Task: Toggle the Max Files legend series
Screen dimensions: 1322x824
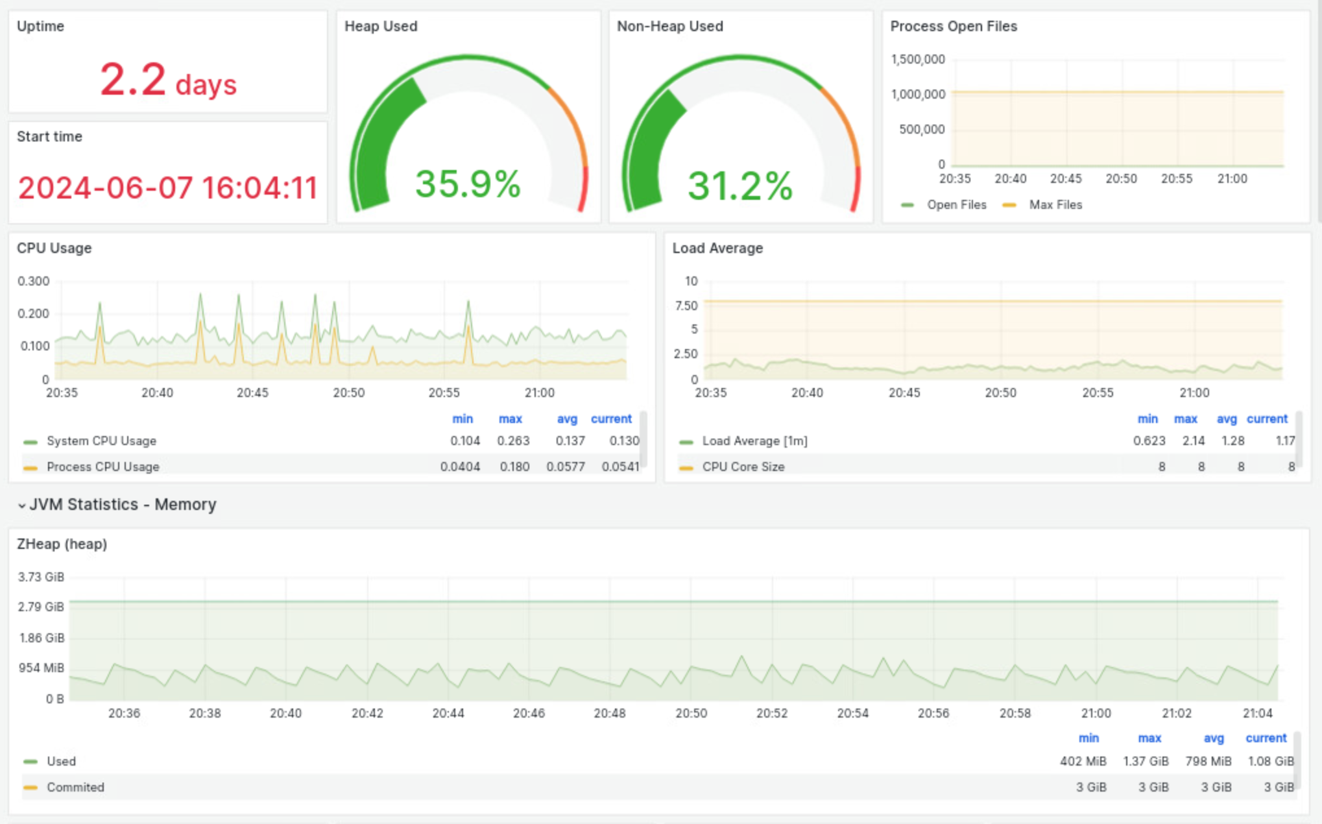Action: pos(1055,204)
